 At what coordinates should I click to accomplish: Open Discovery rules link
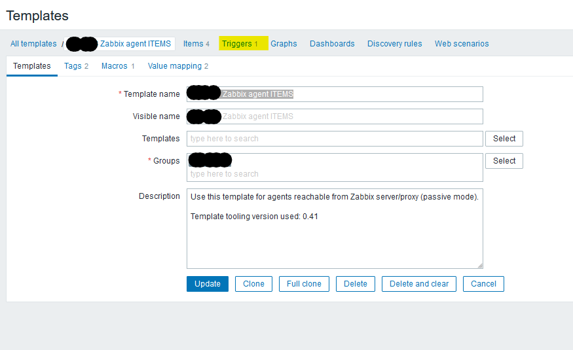394,44
